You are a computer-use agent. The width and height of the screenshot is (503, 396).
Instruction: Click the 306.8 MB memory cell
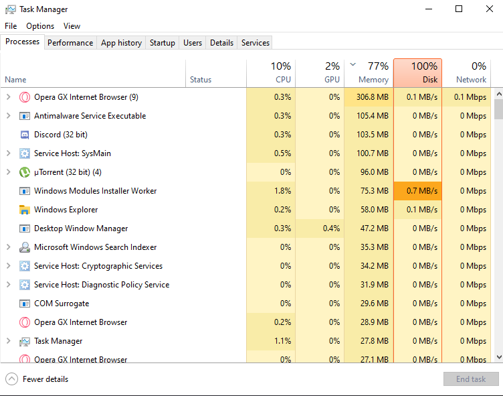369,97
